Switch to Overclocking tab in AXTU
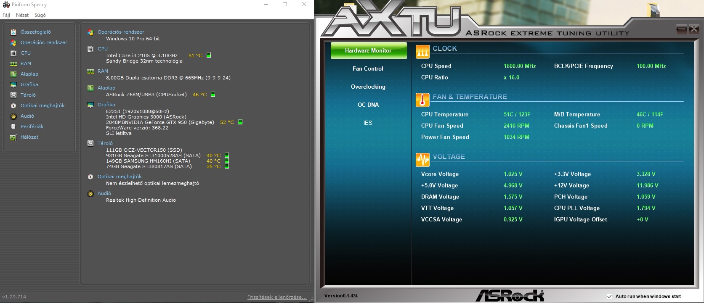 [368, 87]
